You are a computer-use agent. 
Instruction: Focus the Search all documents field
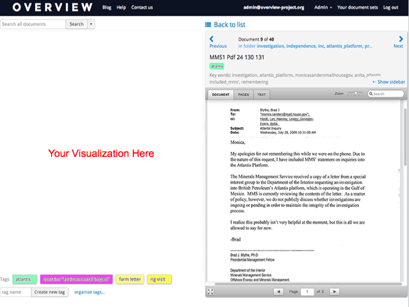click(x=33, y=24)
